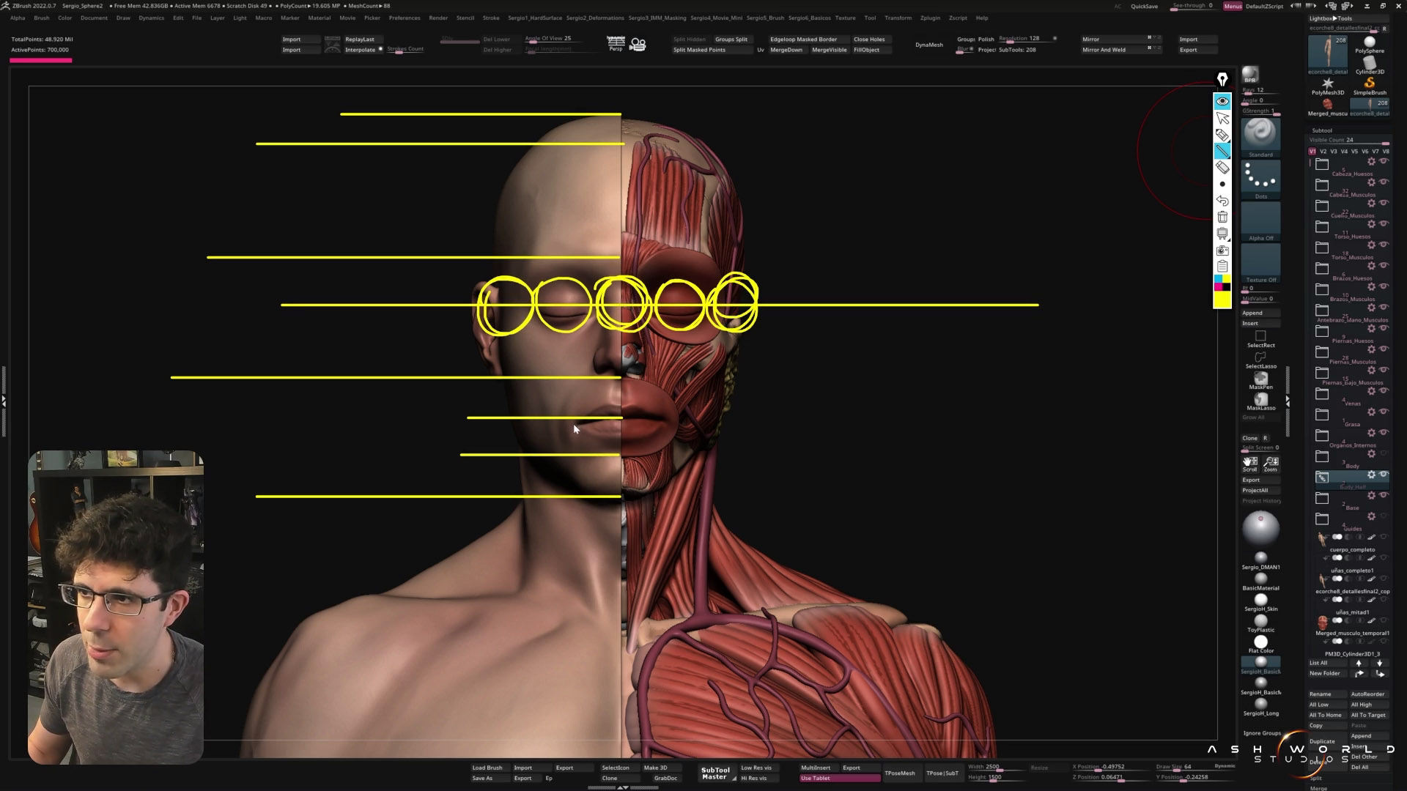This screenshot has height=791, width=1407.
Task: Open the Standard brush thumbnail
Action: point(1260,133)
